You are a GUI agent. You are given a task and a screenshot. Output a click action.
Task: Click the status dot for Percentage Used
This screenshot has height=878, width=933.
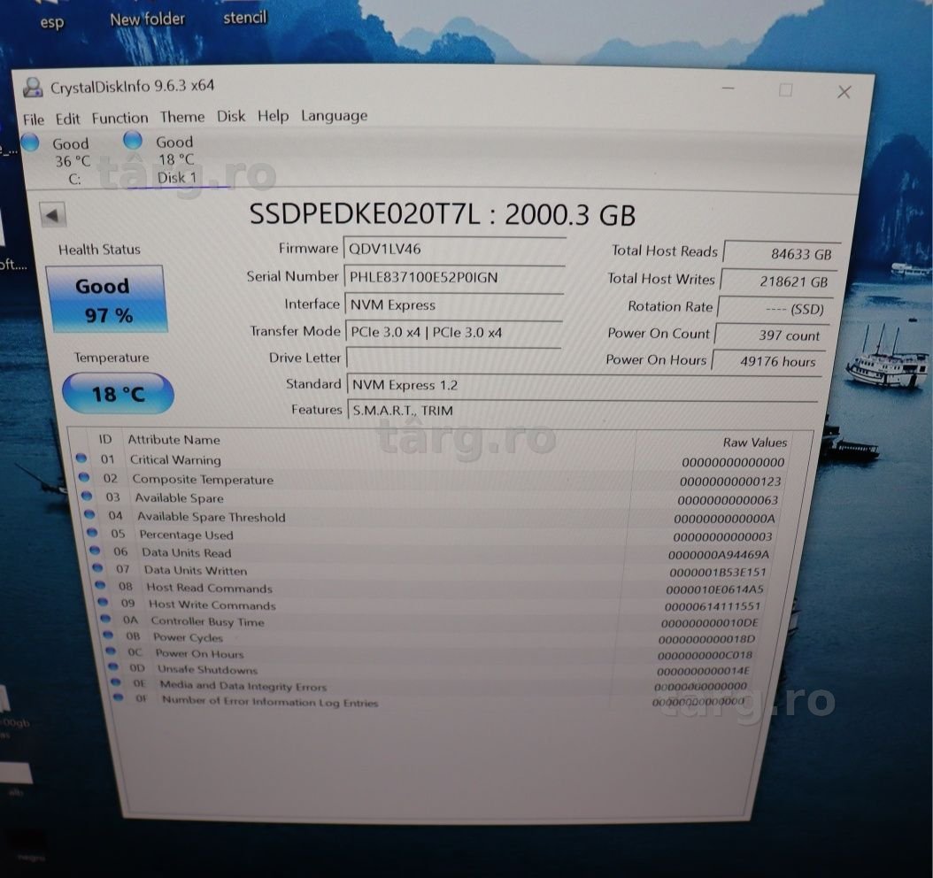click(92, 533)
